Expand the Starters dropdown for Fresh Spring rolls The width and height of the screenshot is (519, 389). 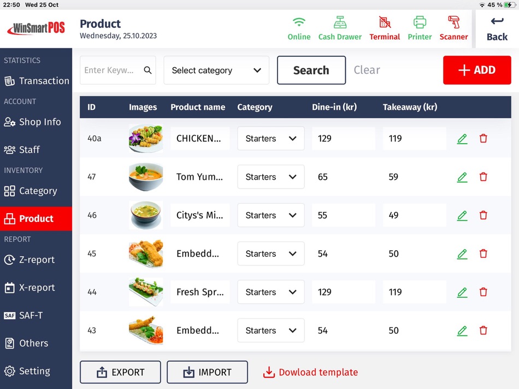tap(270, 292)
